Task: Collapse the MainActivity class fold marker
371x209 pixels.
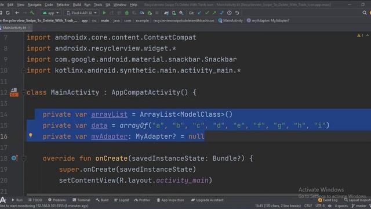Action: point(23,92)
